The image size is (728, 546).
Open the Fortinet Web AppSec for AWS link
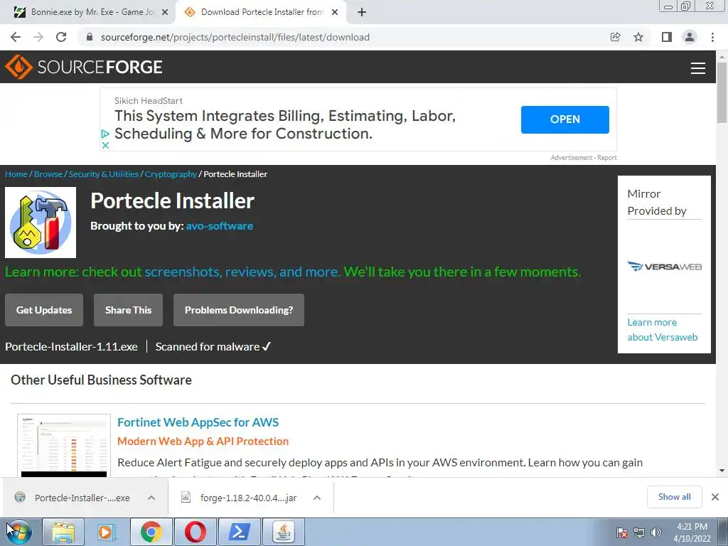tap(198, 422)
